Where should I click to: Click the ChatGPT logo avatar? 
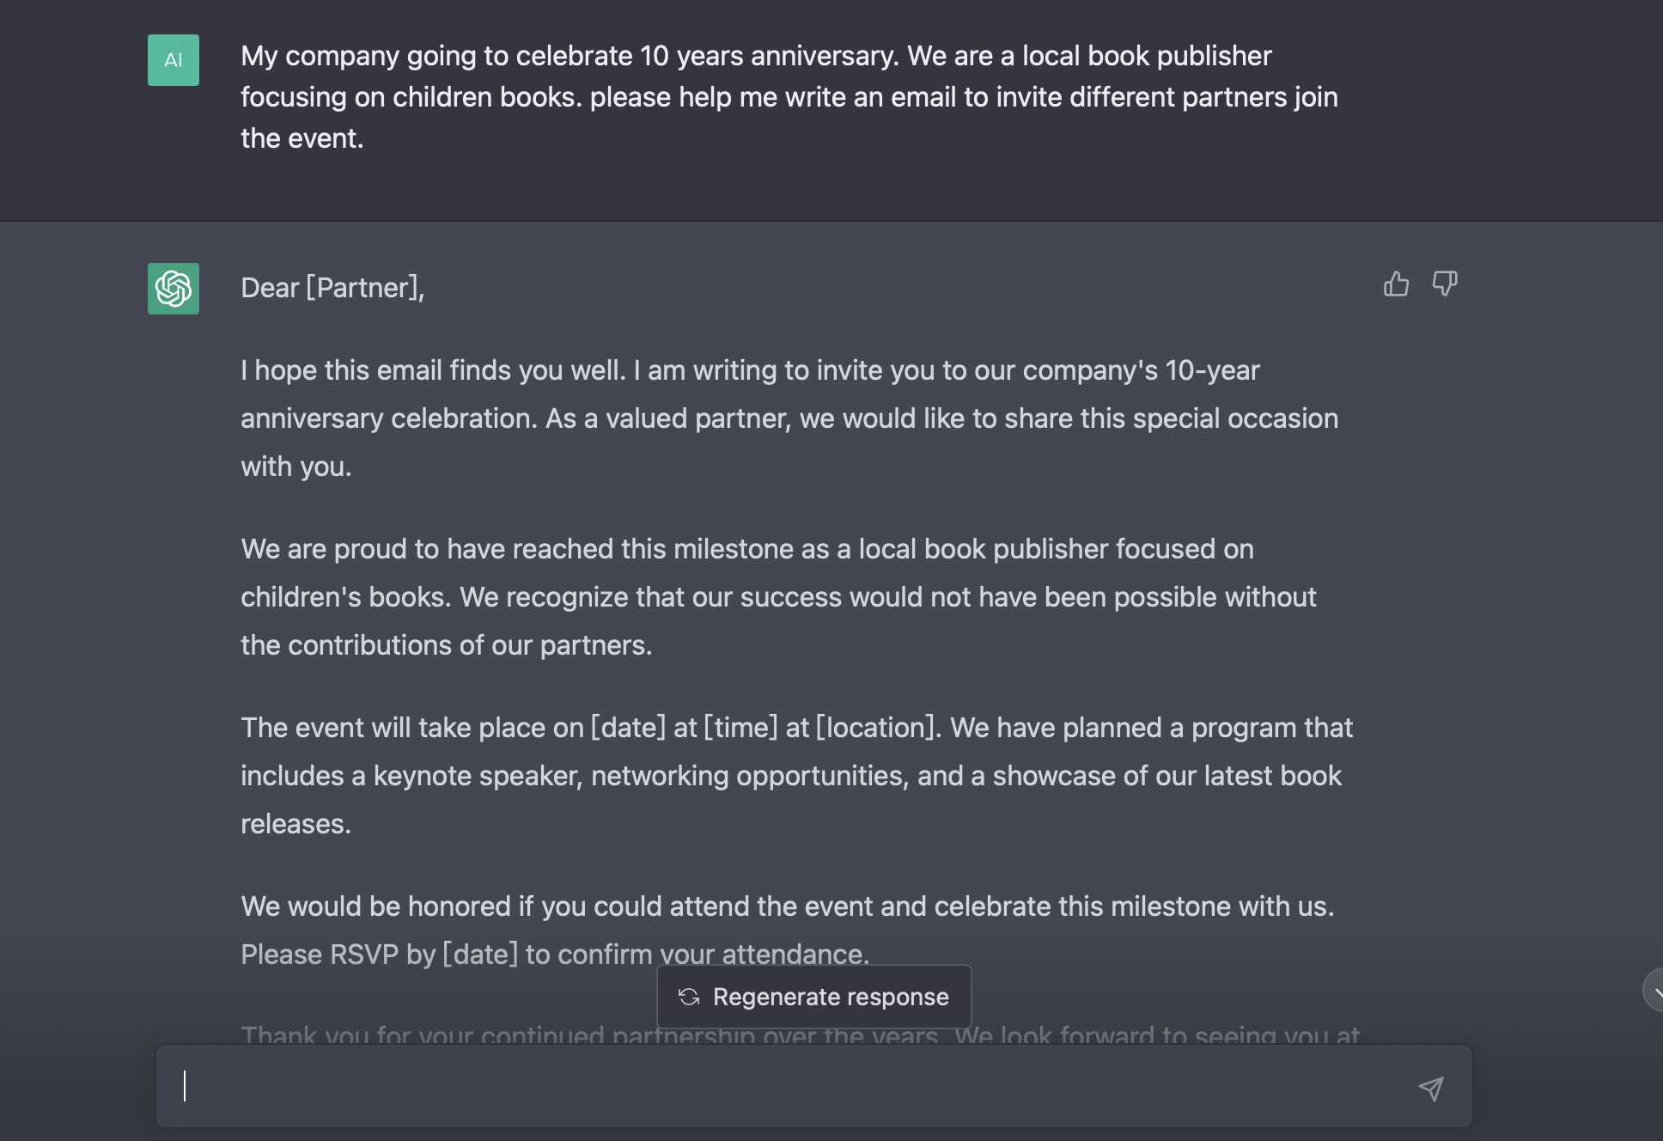(174, 289)
